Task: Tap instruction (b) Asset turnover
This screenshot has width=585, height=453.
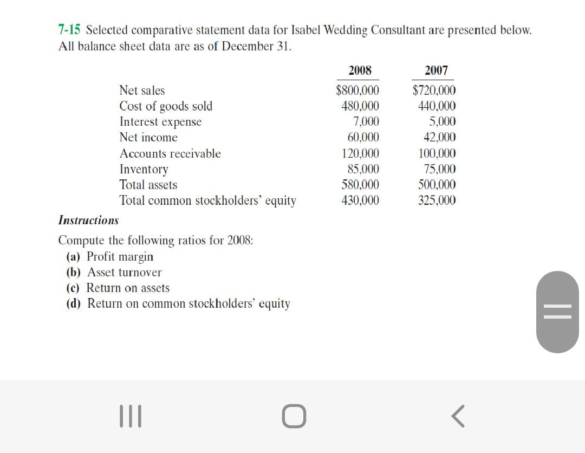Action: [x=114, y=272]
